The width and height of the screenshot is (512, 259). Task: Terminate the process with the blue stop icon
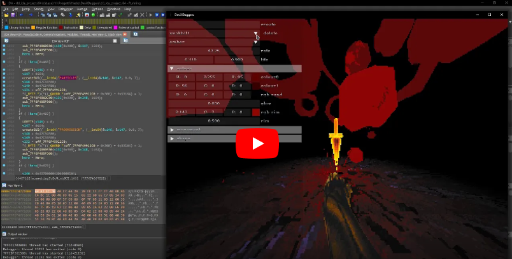click(163, 15)
